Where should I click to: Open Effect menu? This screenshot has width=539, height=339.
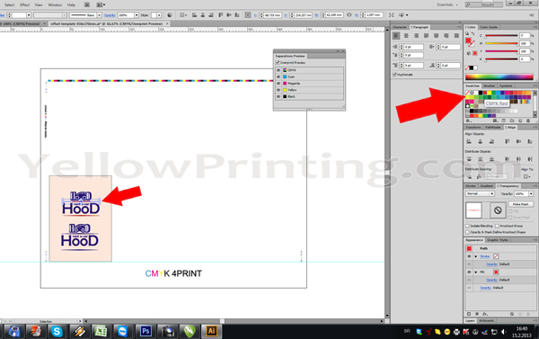point(25,4)
